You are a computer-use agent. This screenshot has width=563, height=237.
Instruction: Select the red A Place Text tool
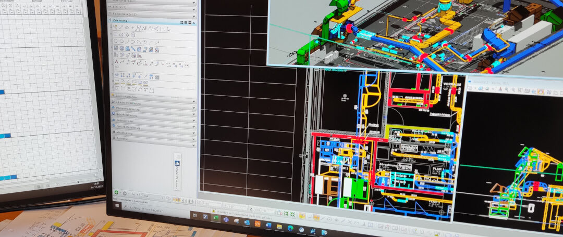coord(116,61)
